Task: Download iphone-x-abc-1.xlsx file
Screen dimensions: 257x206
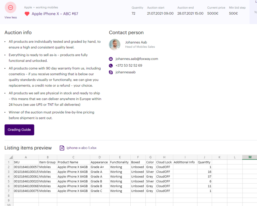Action: (81, 148)
